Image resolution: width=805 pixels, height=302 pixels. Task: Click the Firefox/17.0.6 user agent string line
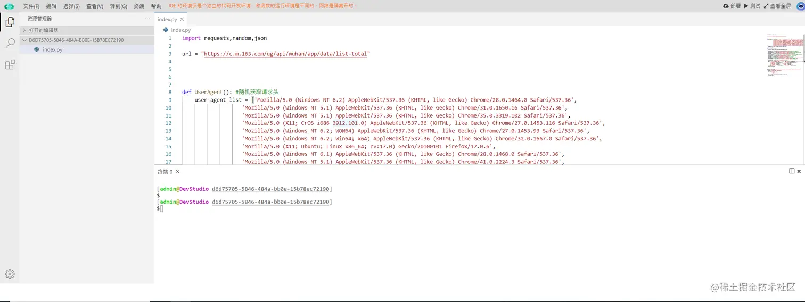[x=368, y=146]
